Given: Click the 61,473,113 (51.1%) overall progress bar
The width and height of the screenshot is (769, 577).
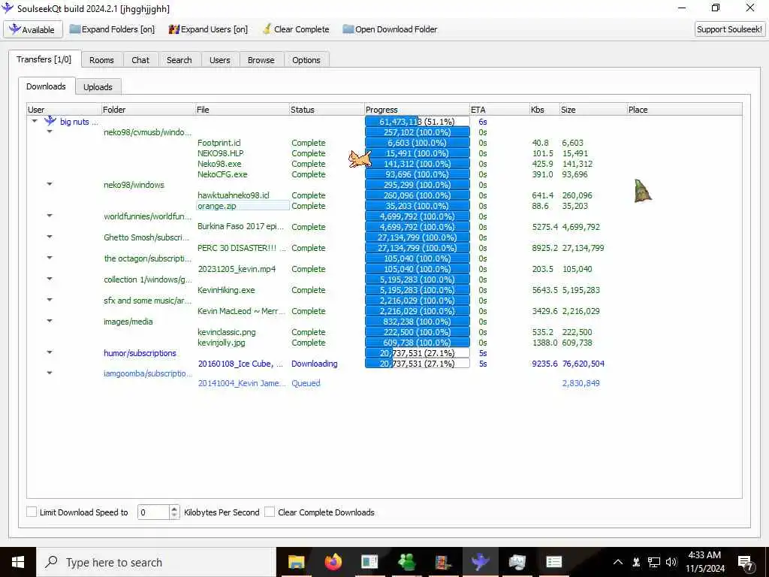Looking at the screenshot, I should (x=418, y=121).
